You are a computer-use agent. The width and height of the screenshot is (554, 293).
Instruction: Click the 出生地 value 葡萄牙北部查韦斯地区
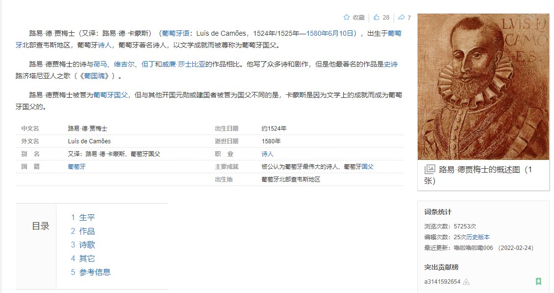pos(291,179)
